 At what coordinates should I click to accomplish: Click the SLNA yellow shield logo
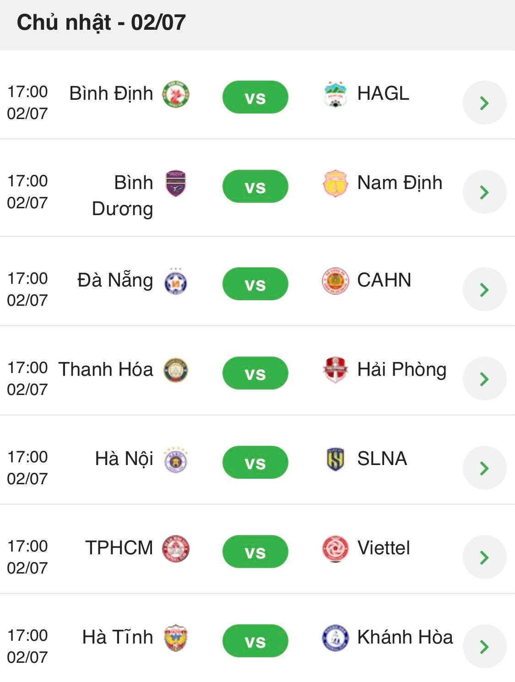[x=335, y=459]
